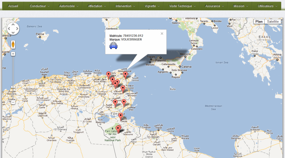Expand the Affectation dropdown menu
The width and height of the screenshot is (285, 158).
coord(97,6)
